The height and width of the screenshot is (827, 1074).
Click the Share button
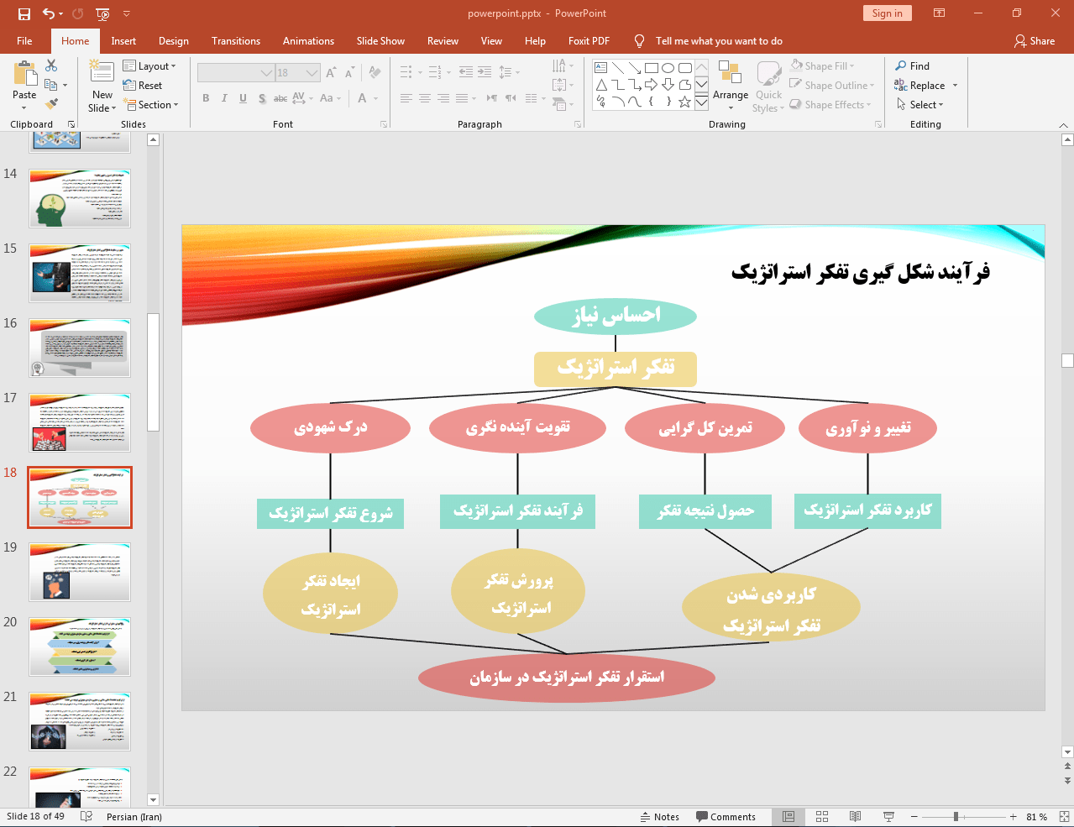coord(1035,41)
